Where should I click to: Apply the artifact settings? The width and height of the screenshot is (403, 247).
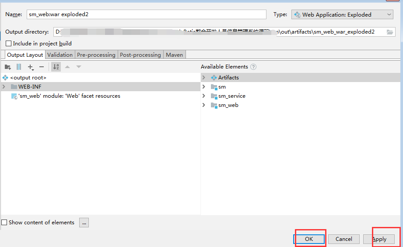coord(379,239)
